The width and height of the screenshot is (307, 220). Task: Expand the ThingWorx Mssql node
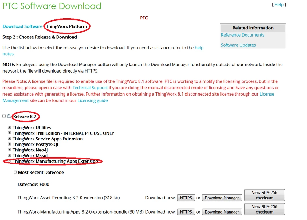point(9,155)
